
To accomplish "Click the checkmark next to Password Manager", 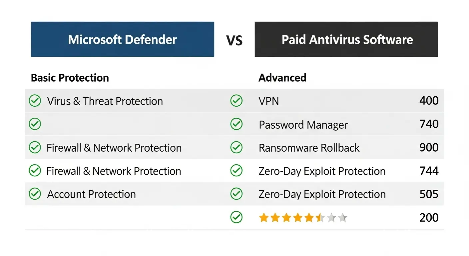I will point(236,124).
